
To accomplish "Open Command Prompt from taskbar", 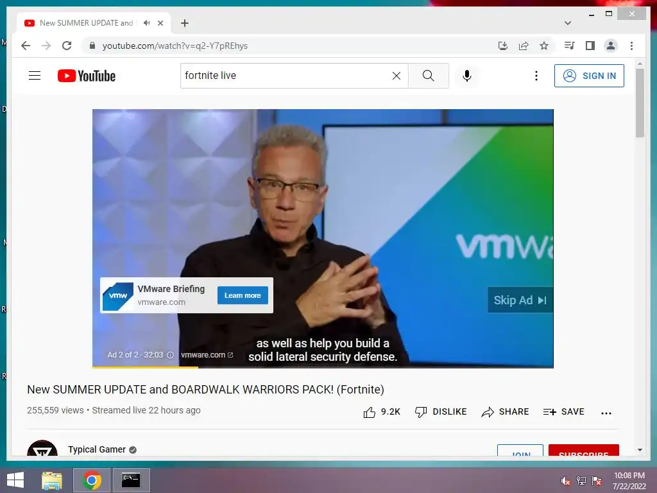I will pos(131,480).
